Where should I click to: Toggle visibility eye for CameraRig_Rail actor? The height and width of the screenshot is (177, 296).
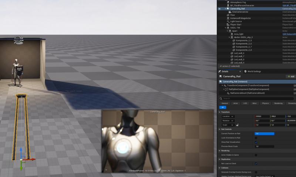tap(219, 8)
